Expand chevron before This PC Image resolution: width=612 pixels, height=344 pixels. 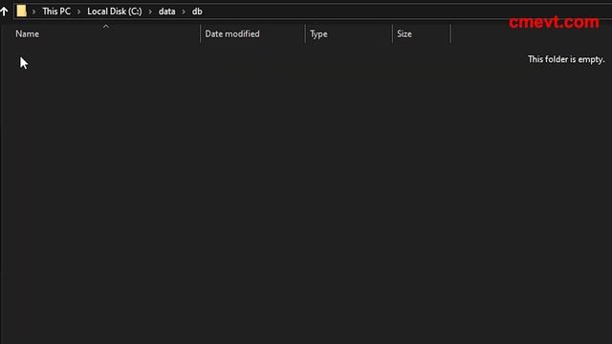[x=34, y=11]
